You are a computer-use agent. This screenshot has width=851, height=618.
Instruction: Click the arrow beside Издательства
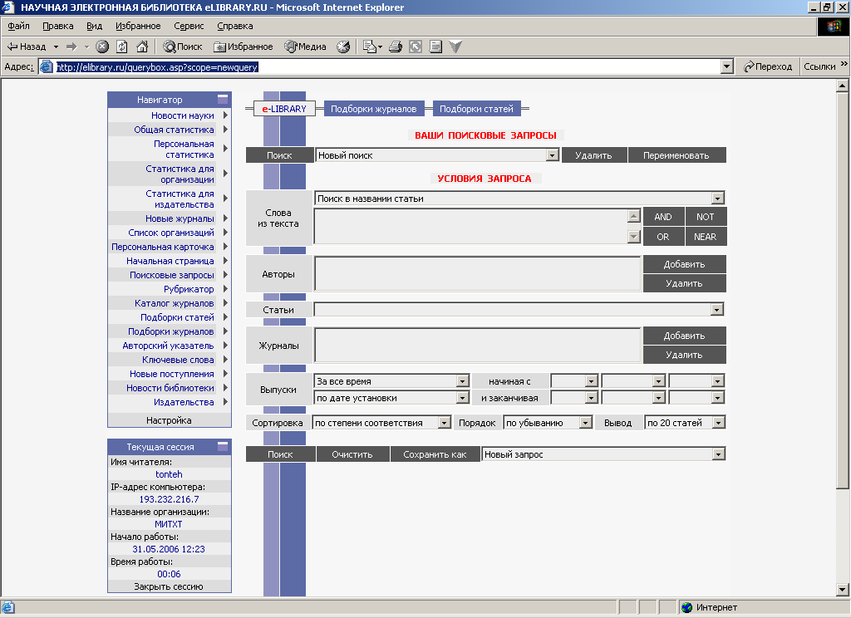[x=225, y=401]
